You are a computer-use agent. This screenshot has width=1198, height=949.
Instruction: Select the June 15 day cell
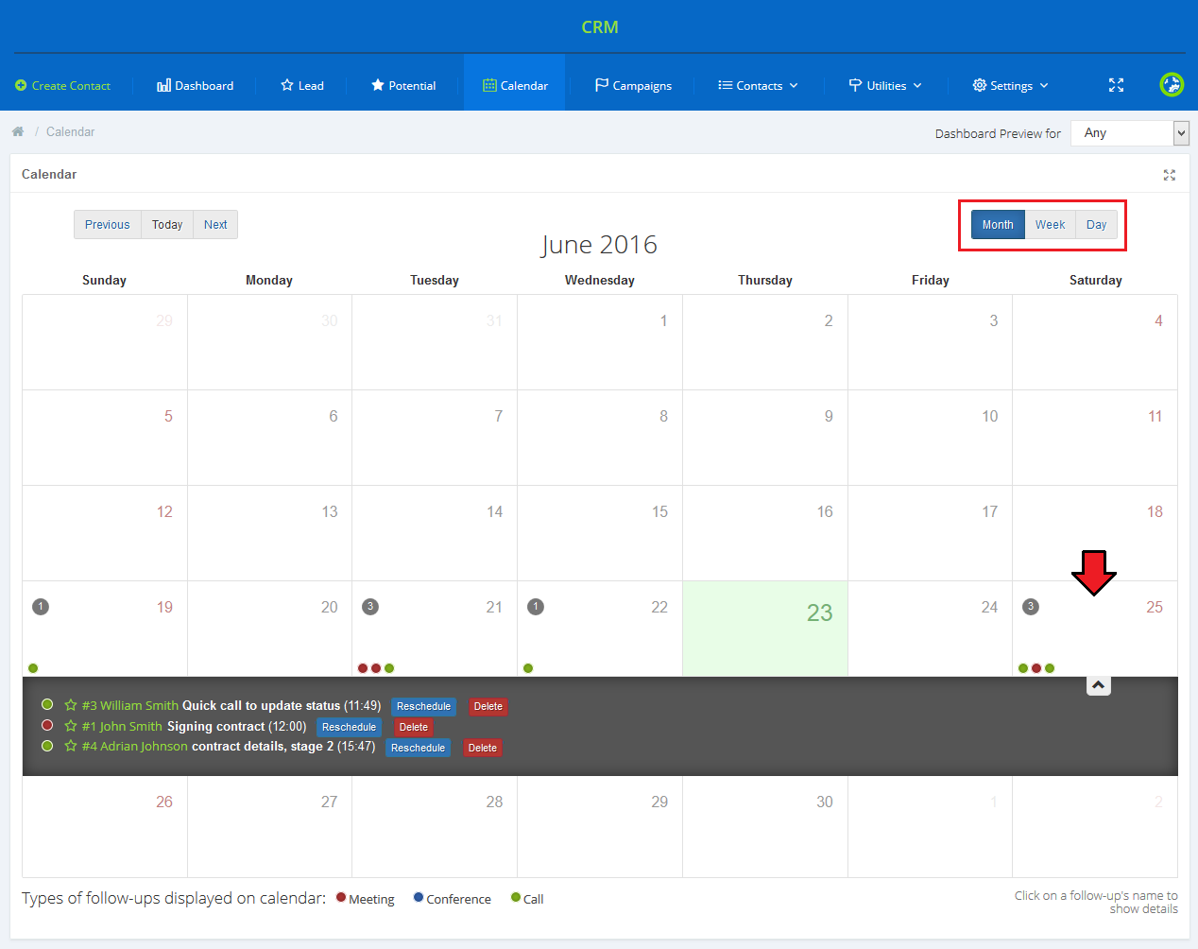point(600,533)
